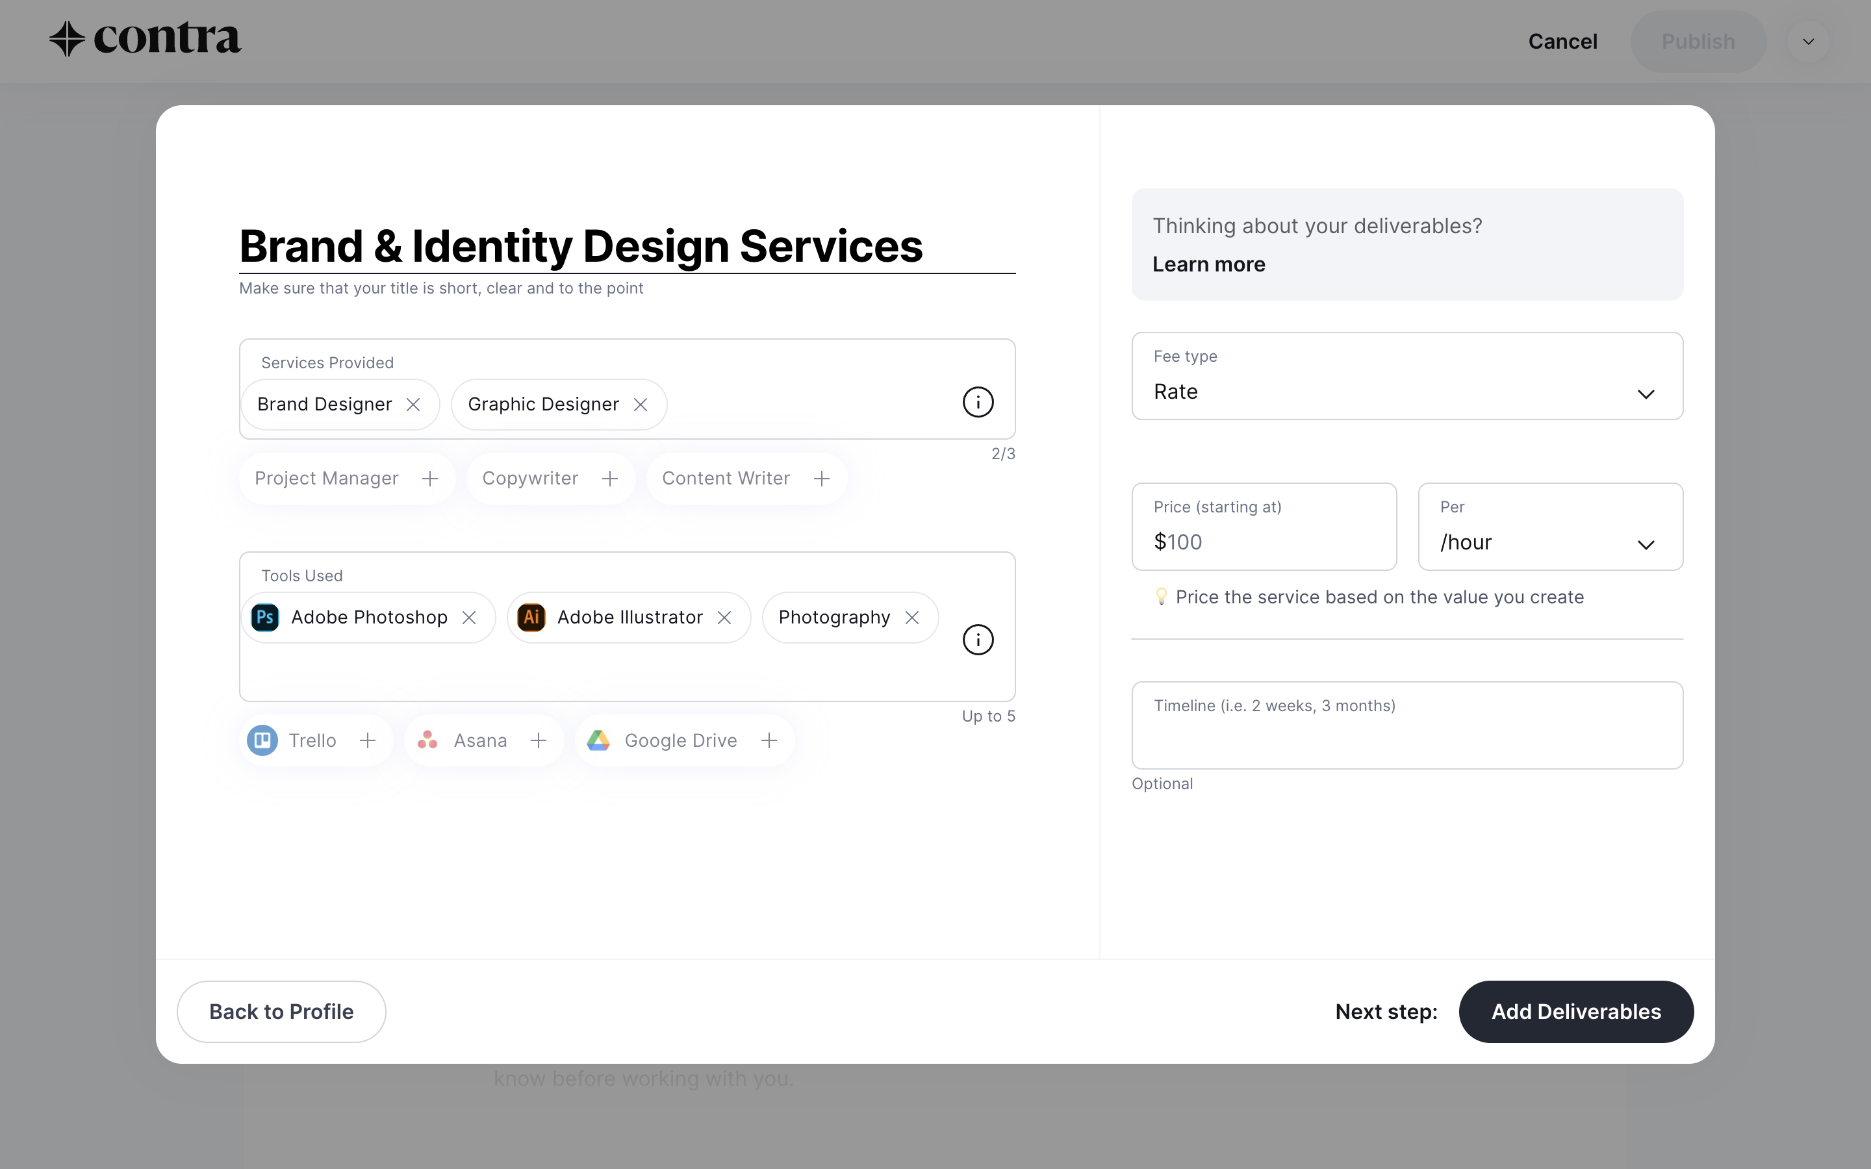
Task: Remove the Adobe Photoshop tool tag
Action: (469, 618)
